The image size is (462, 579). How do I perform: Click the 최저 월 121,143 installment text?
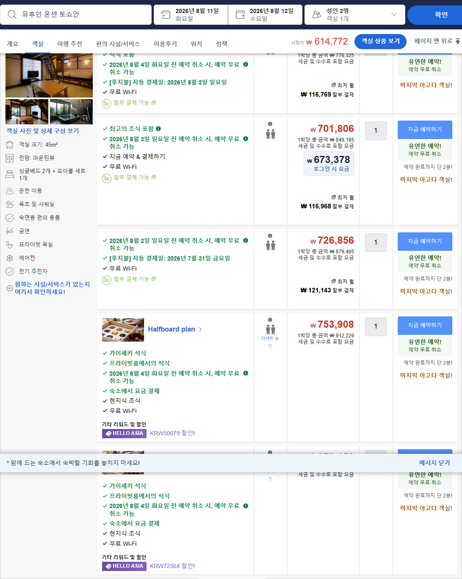coord(327,286)
